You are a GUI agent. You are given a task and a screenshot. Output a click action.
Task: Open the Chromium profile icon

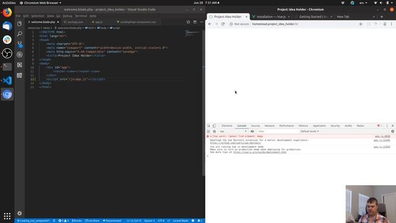pyautogui.click(x=385, y=24)
